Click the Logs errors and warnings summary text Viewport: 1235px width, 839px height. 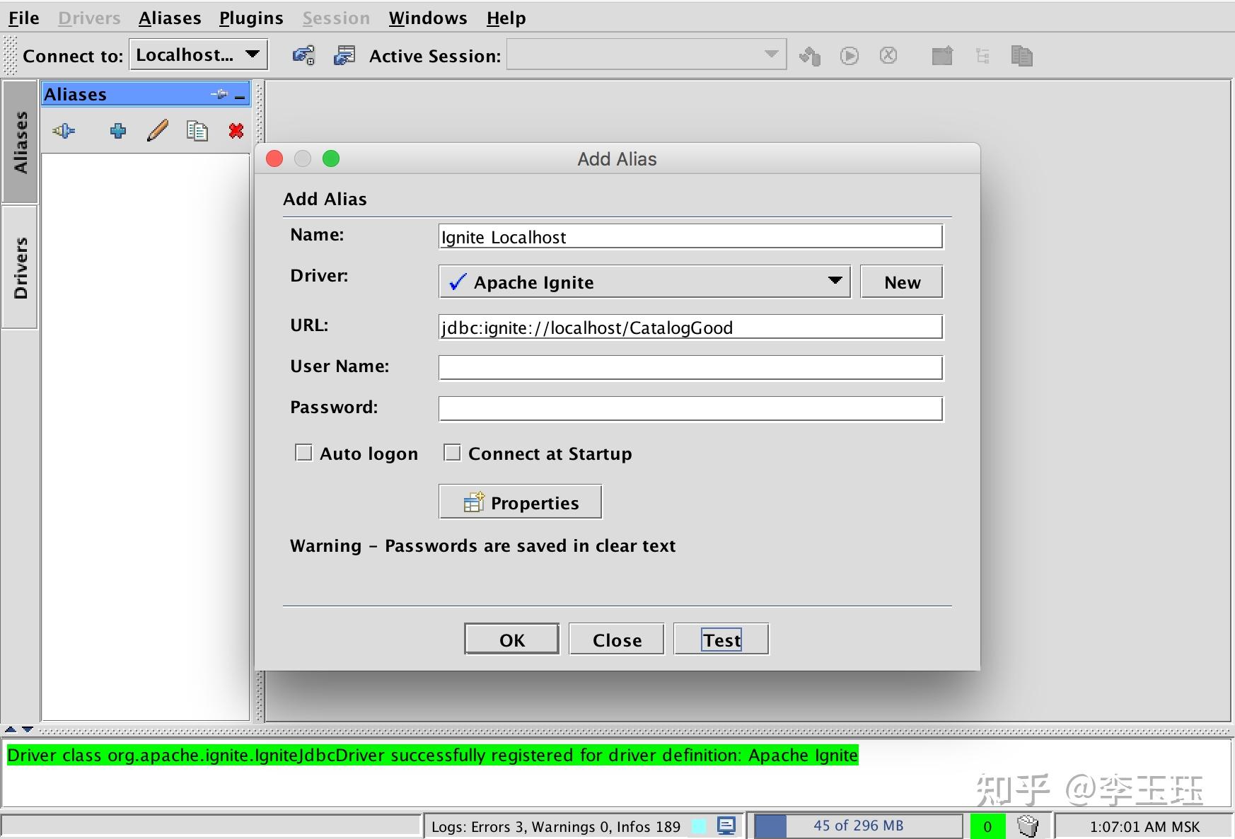click(x=556, y=826)
